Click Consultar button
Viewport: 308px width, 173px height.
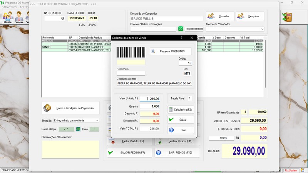click(220, 16)
